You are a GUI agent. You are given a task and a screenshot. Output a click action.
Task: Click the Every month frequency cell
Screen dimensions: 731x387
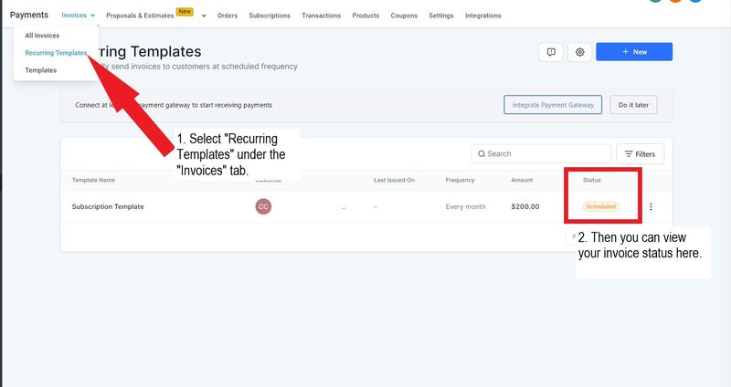465,206
